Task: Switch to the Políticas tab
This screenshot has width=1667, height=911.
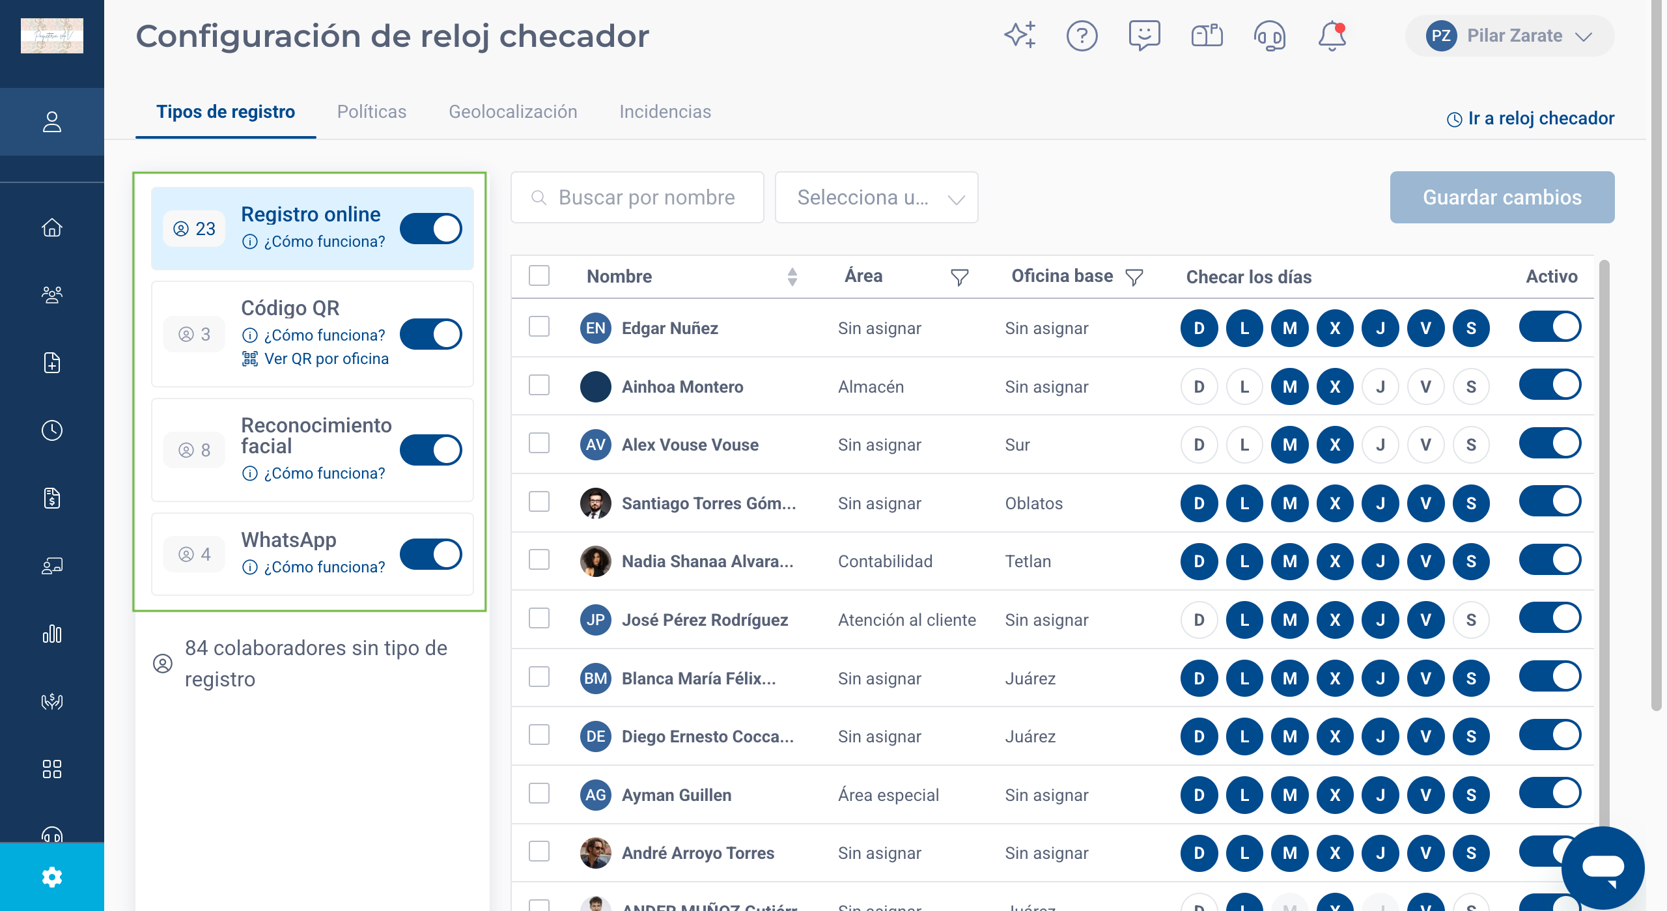Action: [x=372, y=111]
